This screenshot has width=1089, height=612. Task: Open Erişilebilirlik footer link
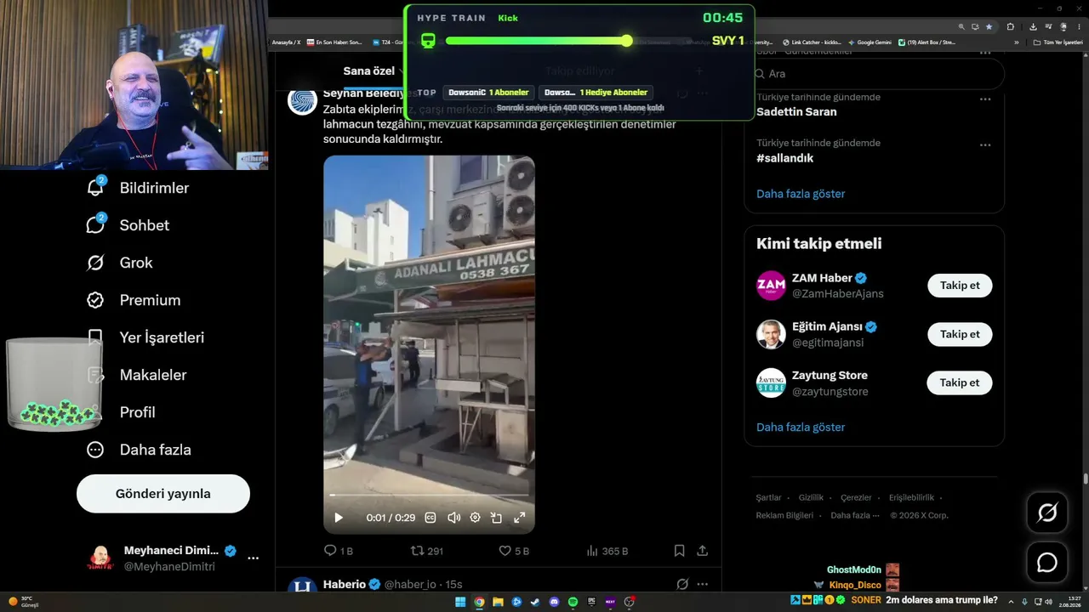(911, 498)
